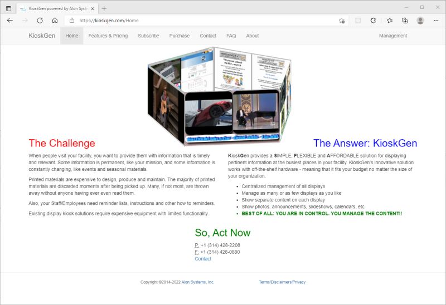
Task: Open the Features & Pricing page
Action: [108, 36]
